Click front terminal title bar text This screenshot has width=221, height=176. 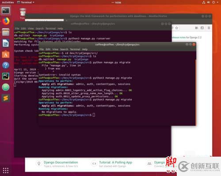117,44
